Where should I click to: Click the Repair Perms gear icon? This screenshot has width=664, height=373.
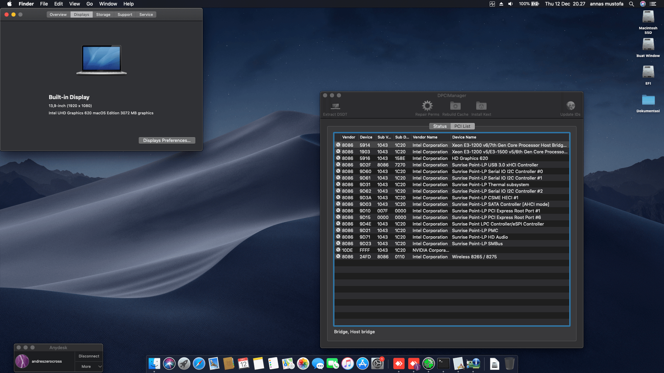(427, 106)
